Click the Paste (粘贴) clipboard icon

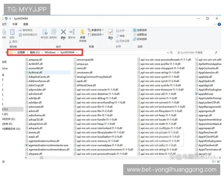(x=12, y=32)
